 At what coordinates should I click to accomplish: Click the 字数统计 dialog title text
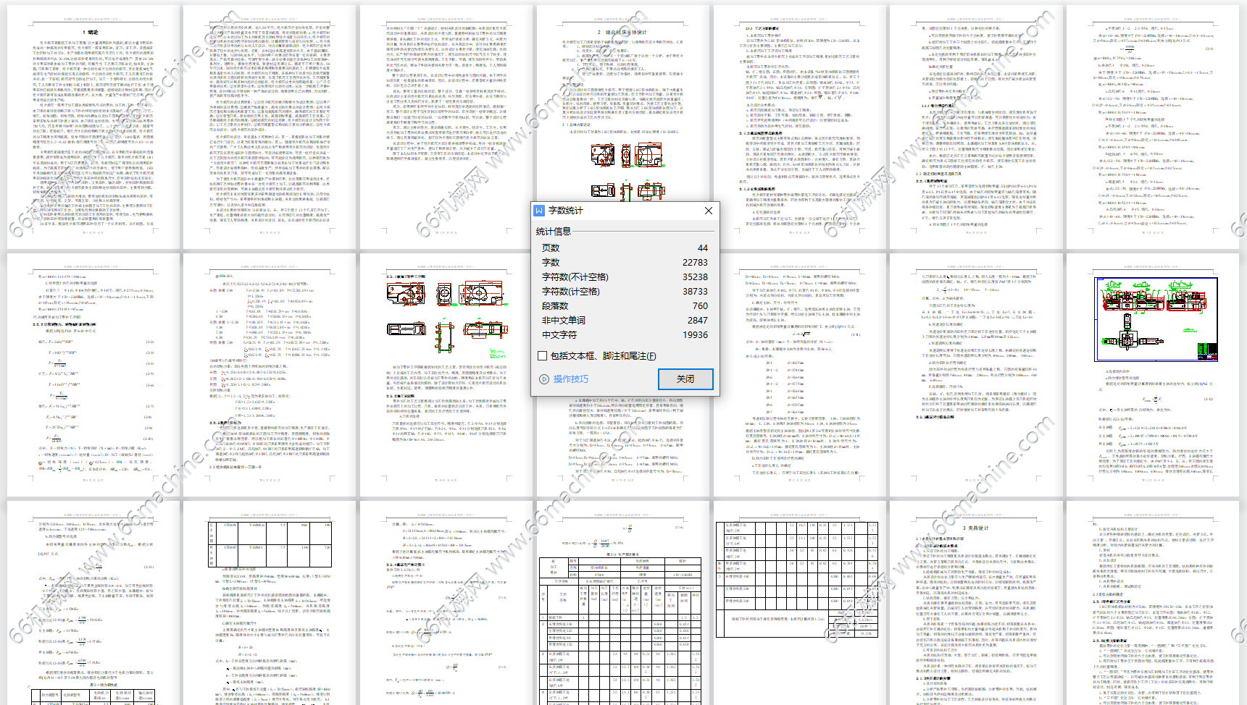[x=566, y=211]
